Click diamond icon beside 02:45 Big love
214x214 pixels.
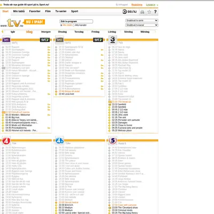[3, 118]
